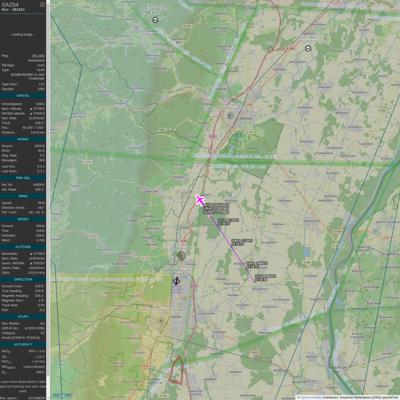The image size is (400, 400).
Task: Click the Kogenheim glider airfield icon
Action: click(x=308, y=49)
